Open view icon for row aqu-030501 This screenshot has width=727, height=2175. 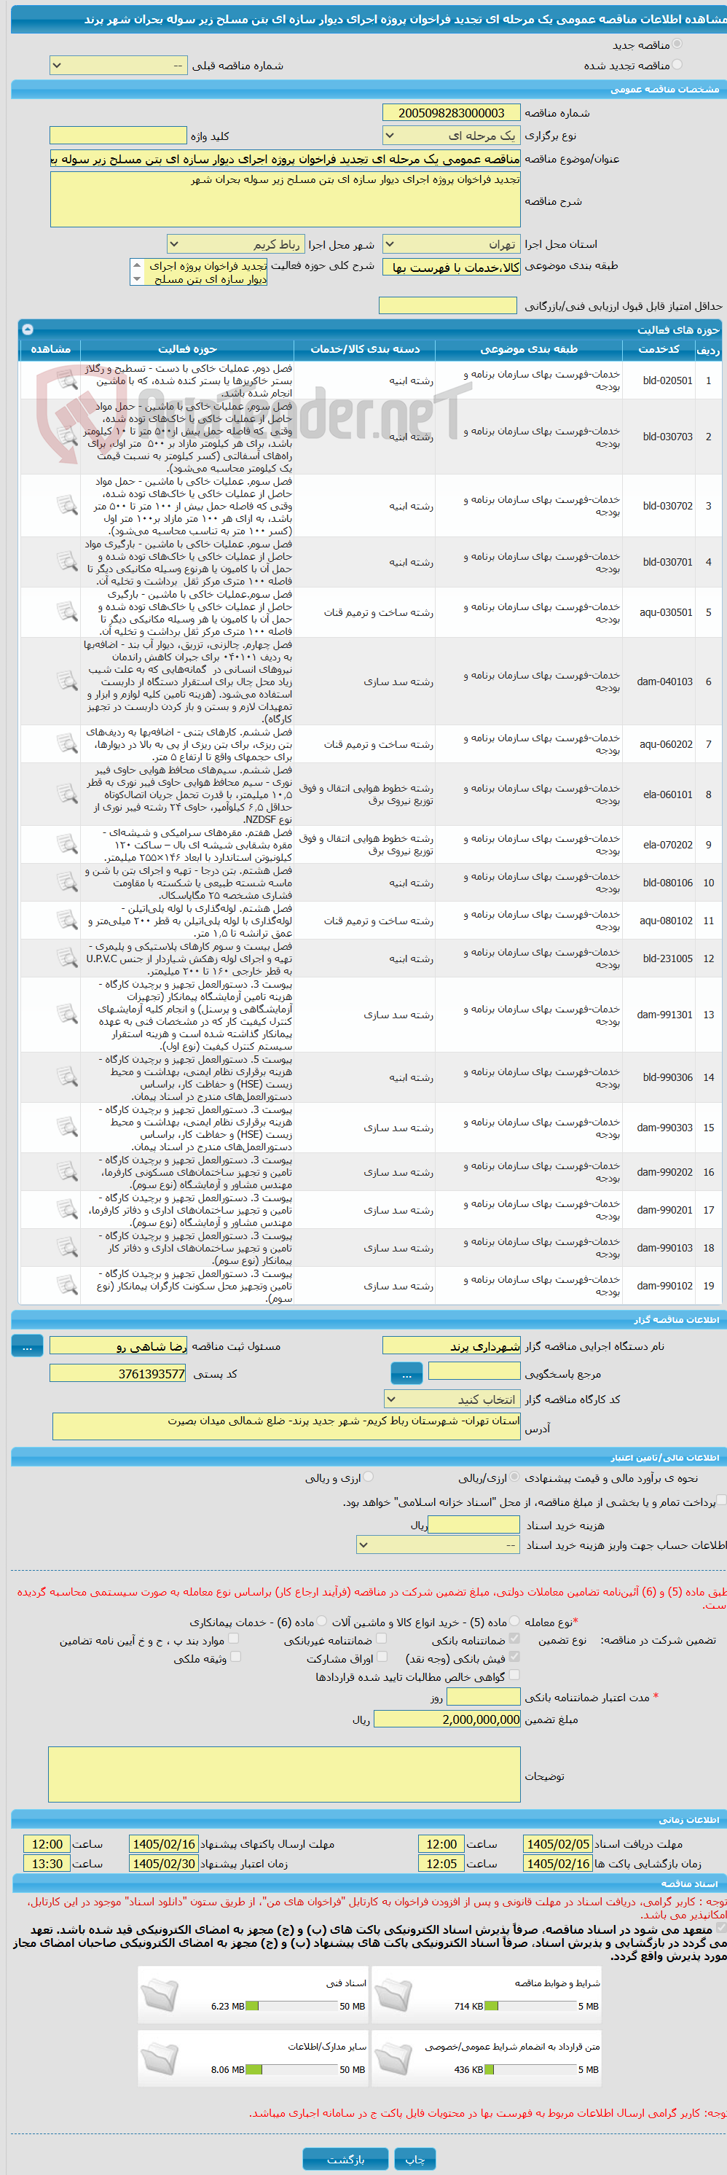66,612
